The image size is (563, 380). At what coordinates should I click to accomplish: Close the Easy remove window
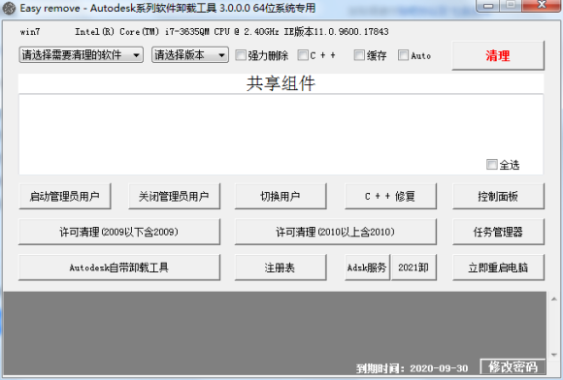click(542, 5)
